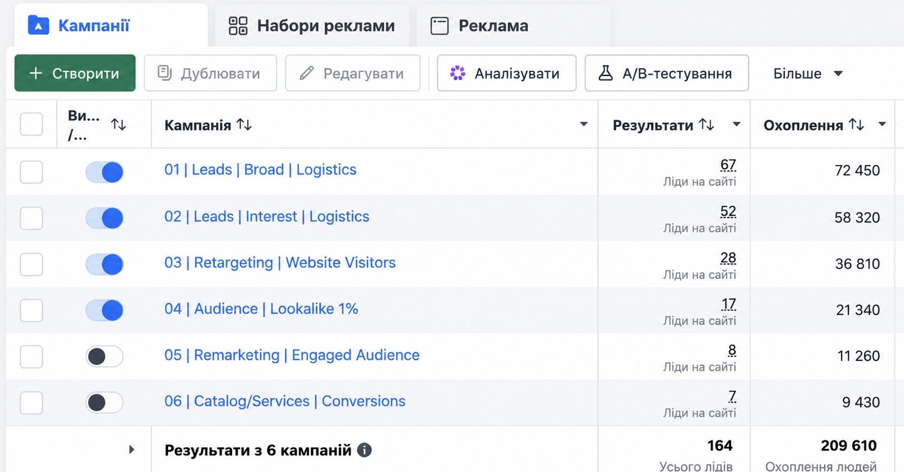Click the reach value 72 450
904x472 pixels.
point(857,170)
